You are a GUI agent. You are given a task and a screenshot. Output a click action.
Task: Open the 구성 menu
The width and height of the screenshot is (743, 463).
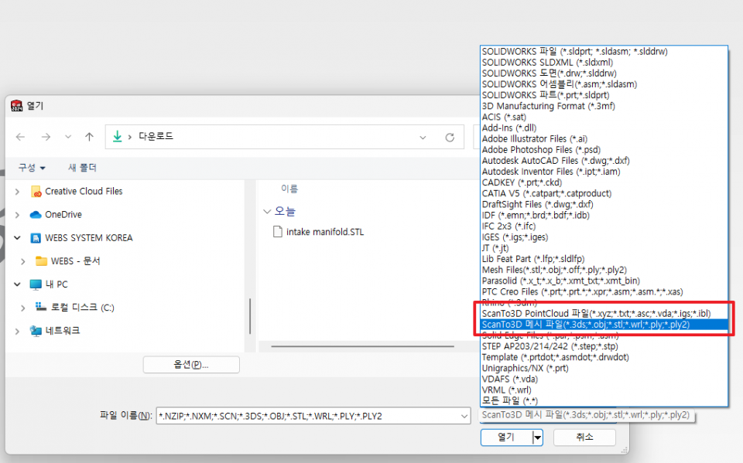coord(32,168)
